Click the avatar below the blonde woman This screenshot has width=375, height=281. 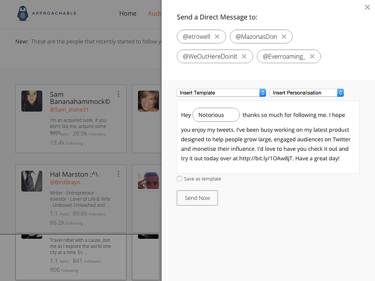click(x=148, y=181)
